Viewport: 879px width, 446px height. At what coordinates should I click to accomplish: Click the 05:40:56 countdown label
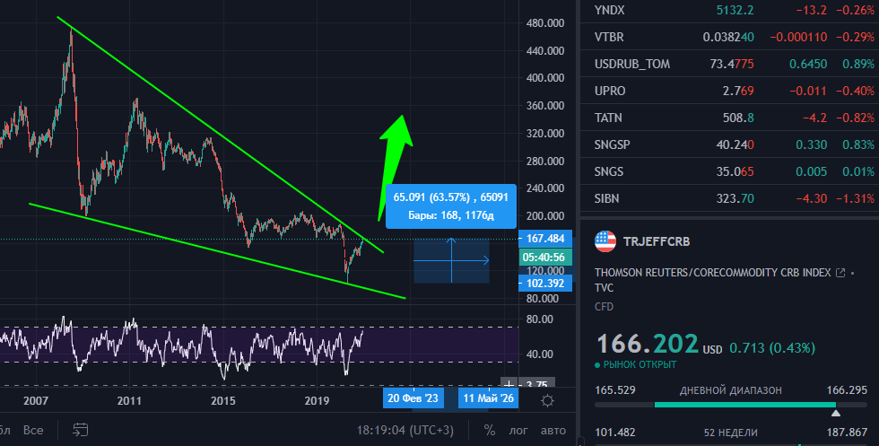[544, 258]
